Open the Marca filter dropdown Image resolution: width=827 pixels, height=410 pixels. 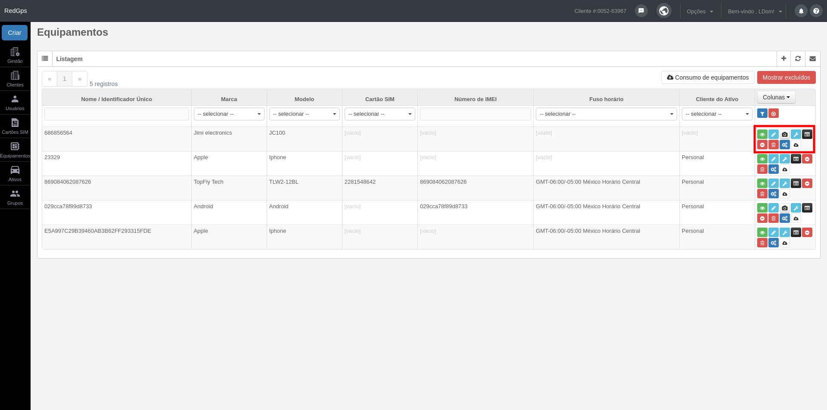(229, 114)
